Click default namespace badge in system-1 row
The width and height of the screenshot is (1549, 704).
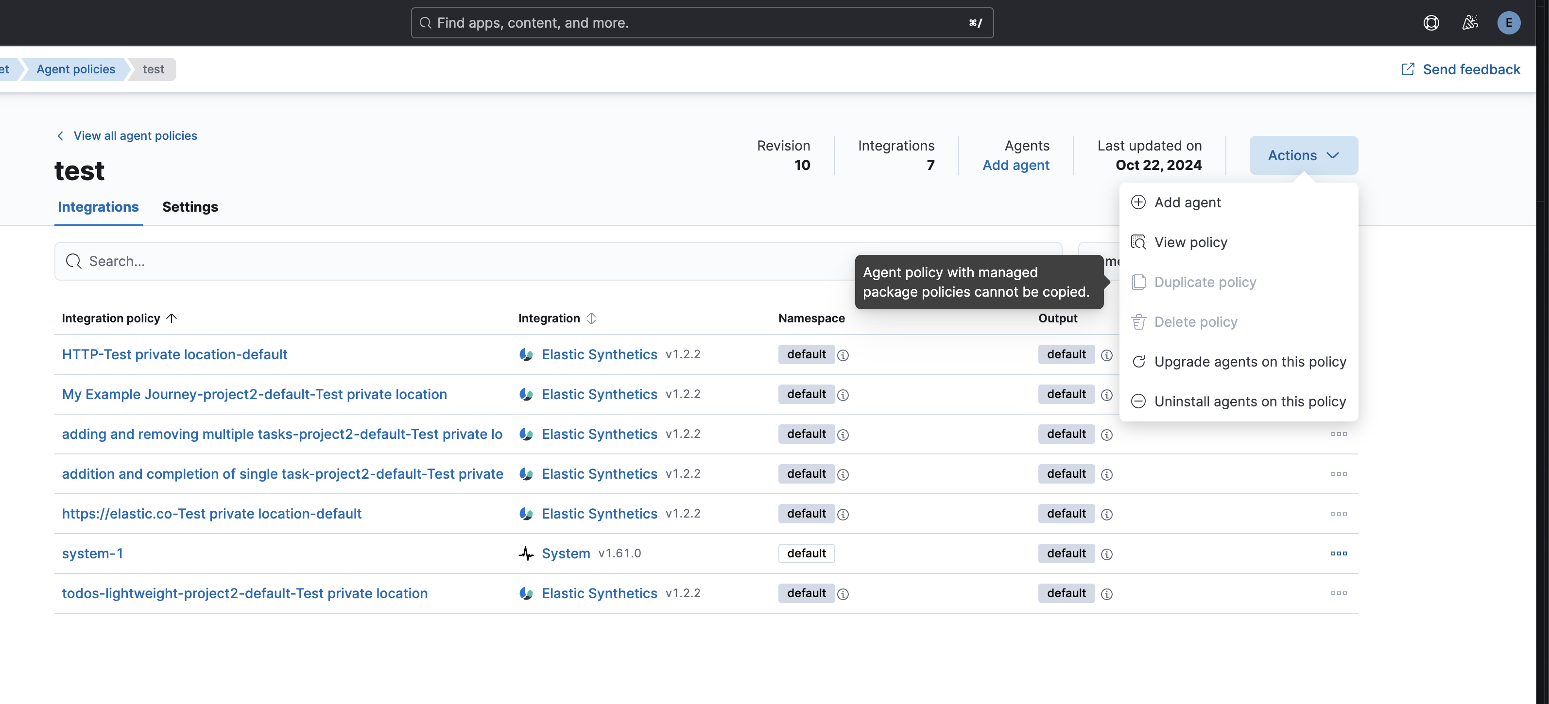pyautogui.click(x=807, y=553)
